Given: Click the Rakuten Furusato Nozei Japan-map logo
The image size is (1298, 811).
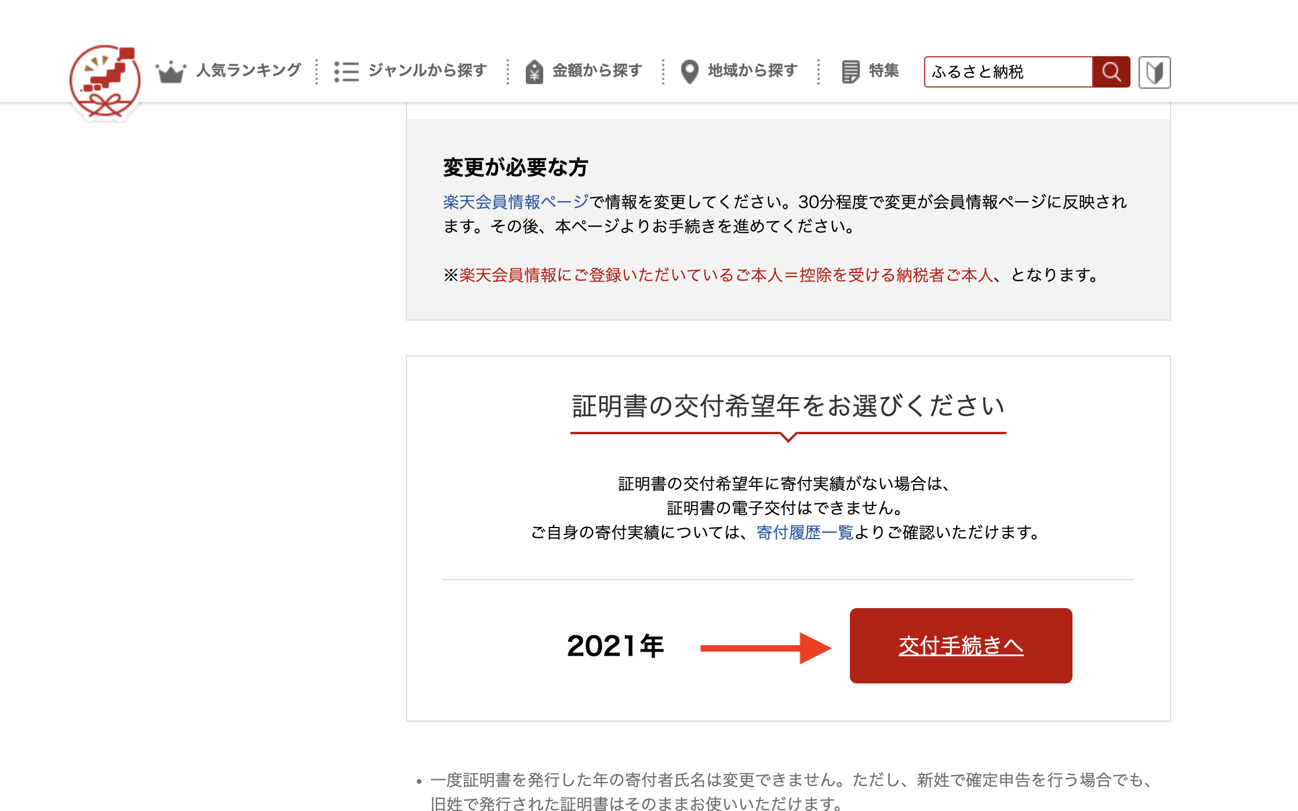Looking at the screenshot, I should (105, 81).
